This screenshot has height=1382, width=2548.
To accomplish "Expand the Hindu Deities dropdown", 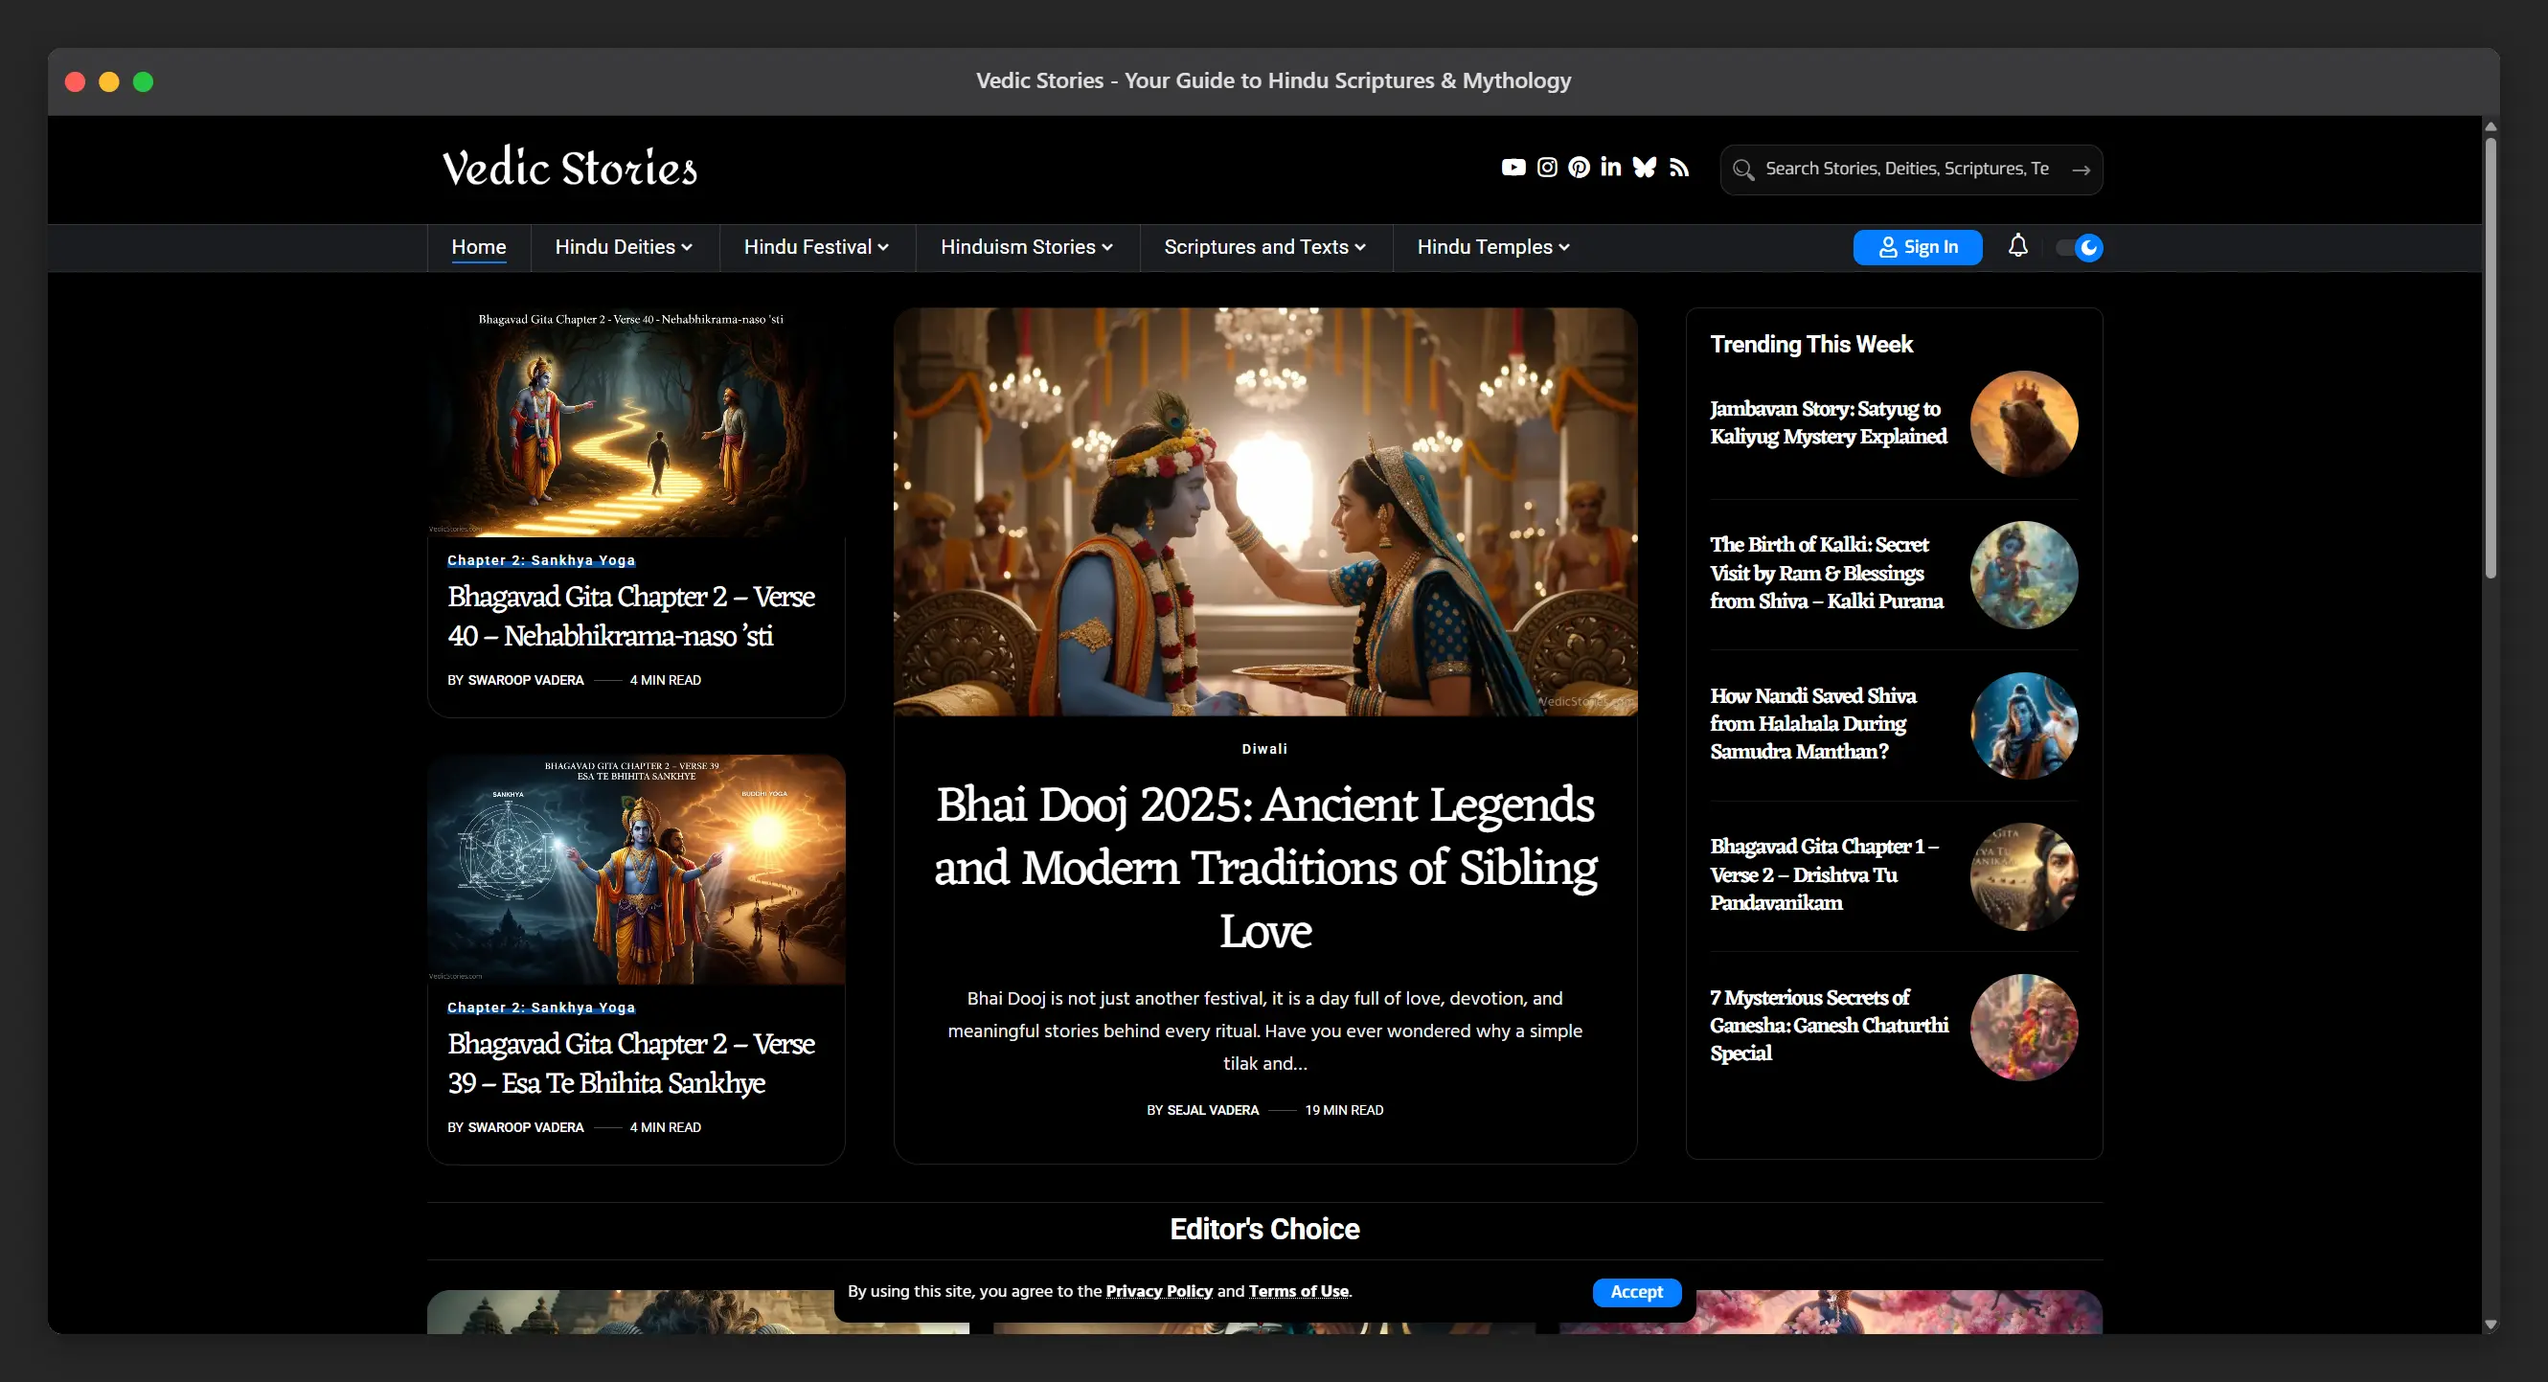I will [x=625, y=247].
